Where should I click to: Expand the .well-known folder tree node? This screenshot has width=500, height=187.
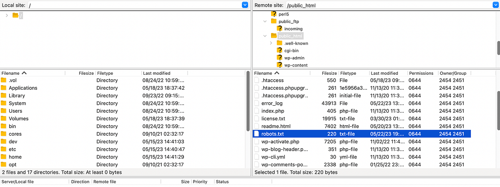click(x=271, y=43)
